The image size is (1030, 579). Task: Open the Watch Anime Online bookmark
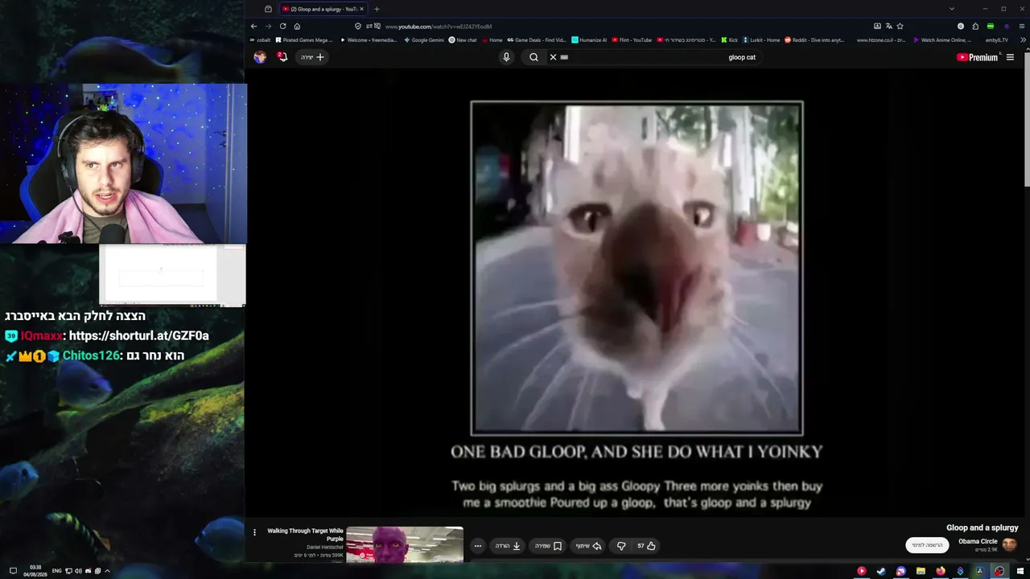click(x=942, y=39)
